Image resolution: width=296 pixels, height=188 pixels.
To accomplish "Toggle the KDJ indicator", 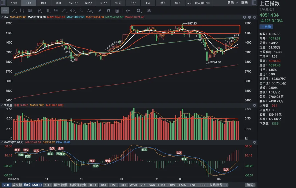I will (x=47, y=185).
